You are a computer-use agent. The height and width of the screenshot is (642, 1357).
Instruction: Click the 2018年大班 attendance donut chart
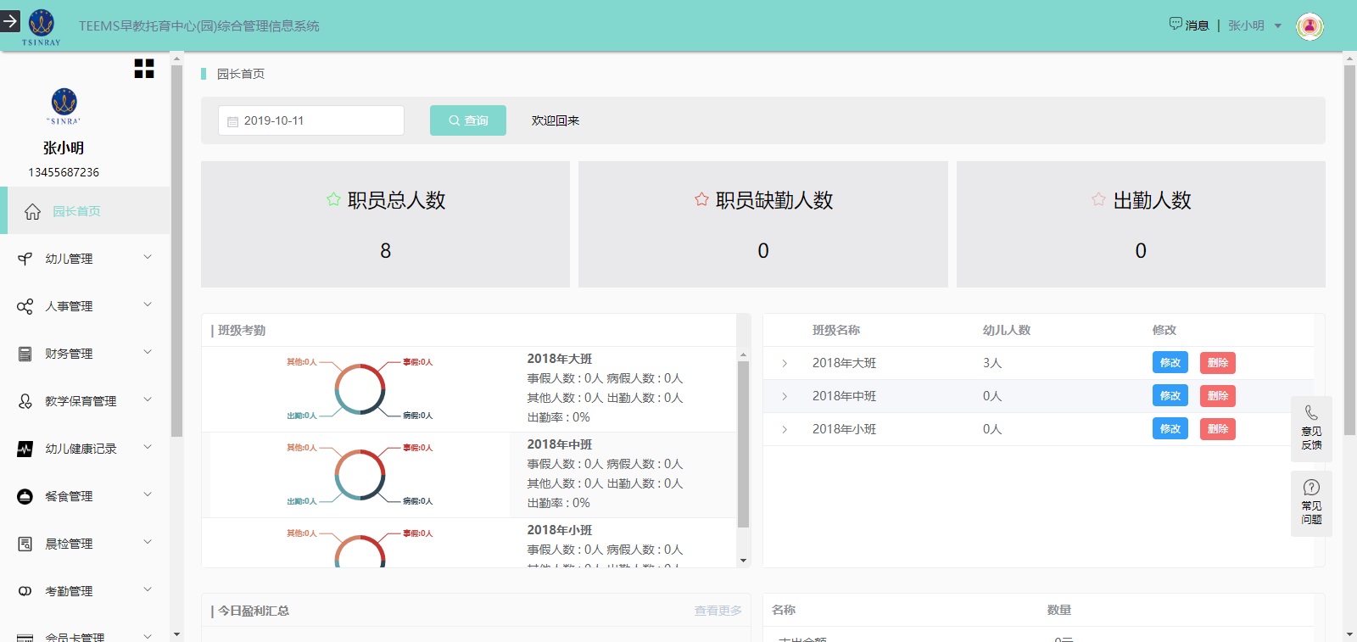[360, 388]
